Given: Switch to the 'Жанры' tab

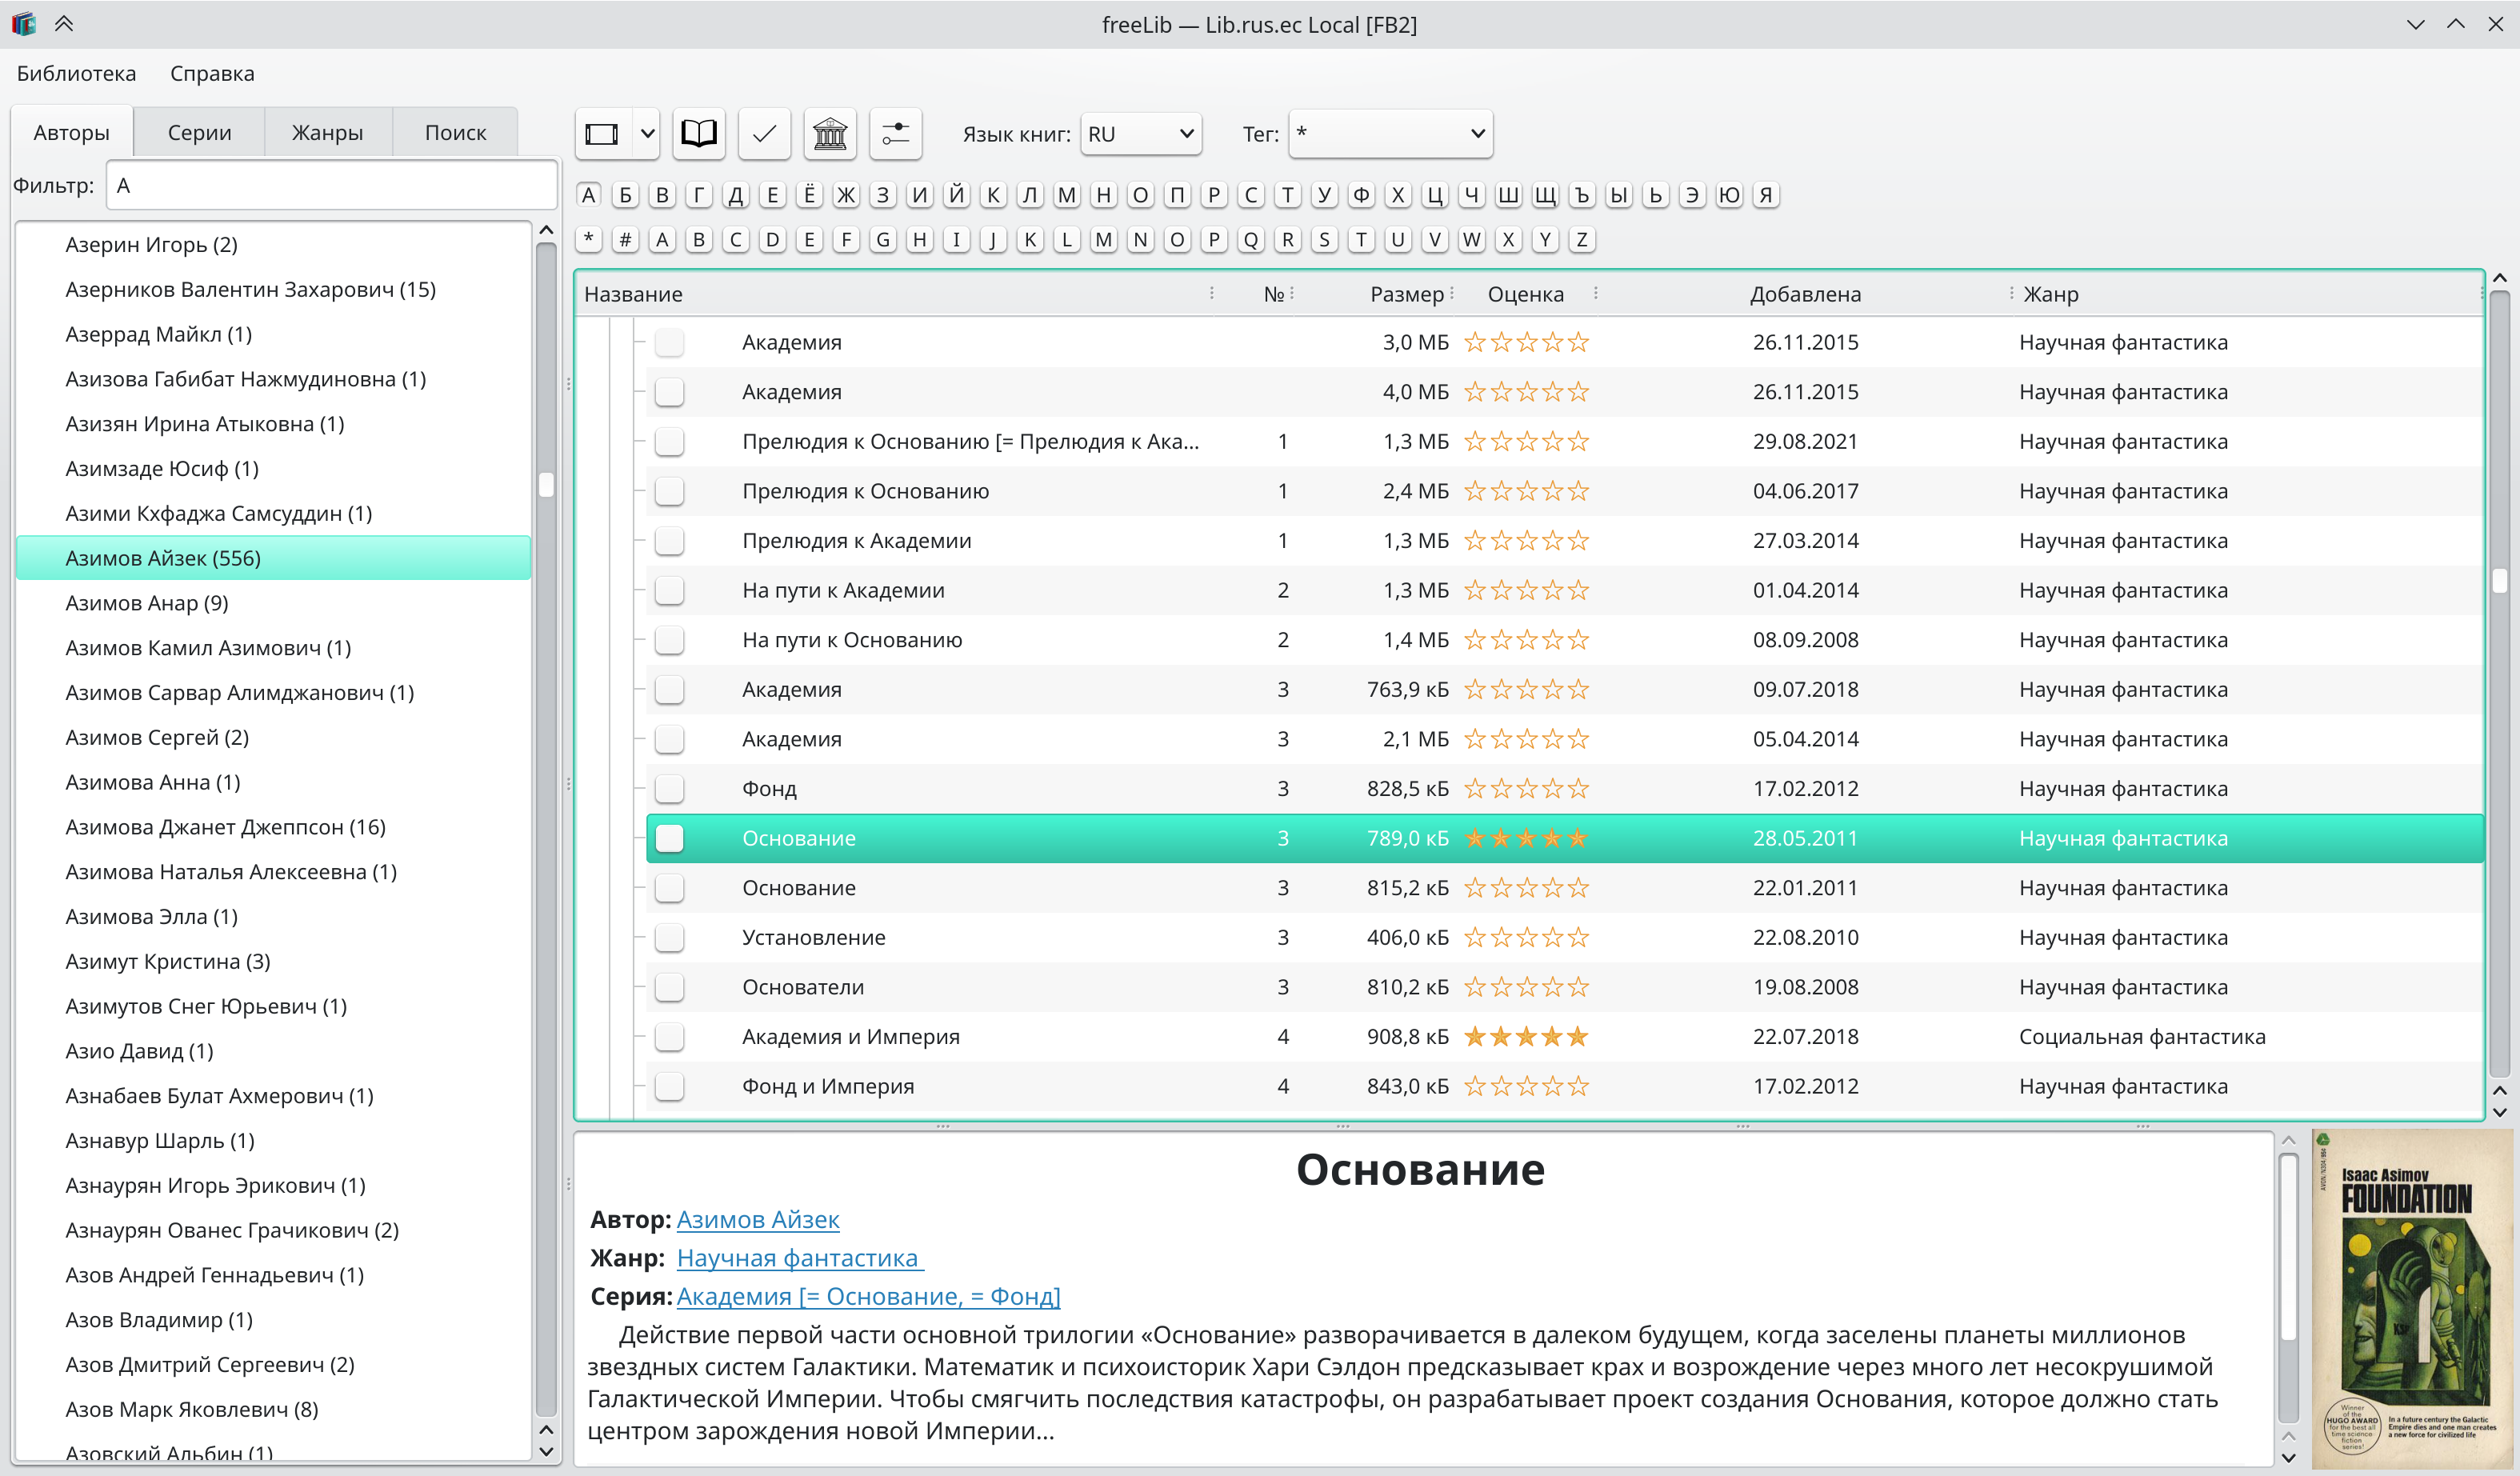Looking at the screenshot, I should click(327, 133).
